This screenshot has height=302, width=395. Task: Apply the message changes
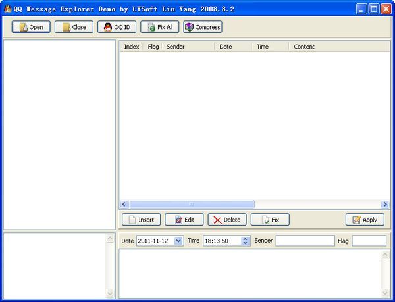click(365, 220)
